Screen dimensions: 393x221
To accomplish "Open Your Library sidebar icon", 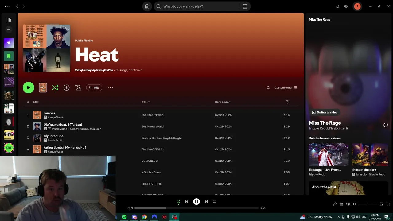I will tap(9, 20).
